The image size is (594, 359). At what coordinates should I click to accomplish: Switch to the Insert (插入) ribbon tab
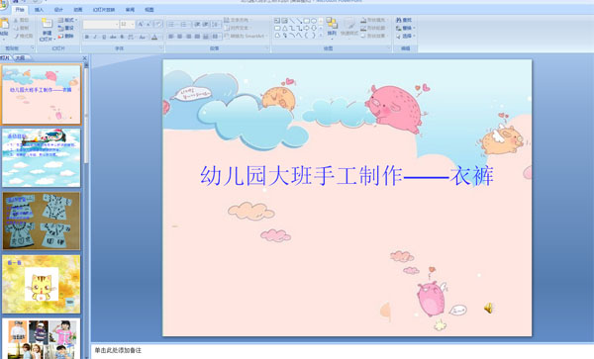click(39, 10)
